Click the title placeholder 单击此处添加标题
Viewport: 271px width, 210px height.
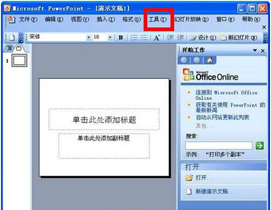pos(104,119)
